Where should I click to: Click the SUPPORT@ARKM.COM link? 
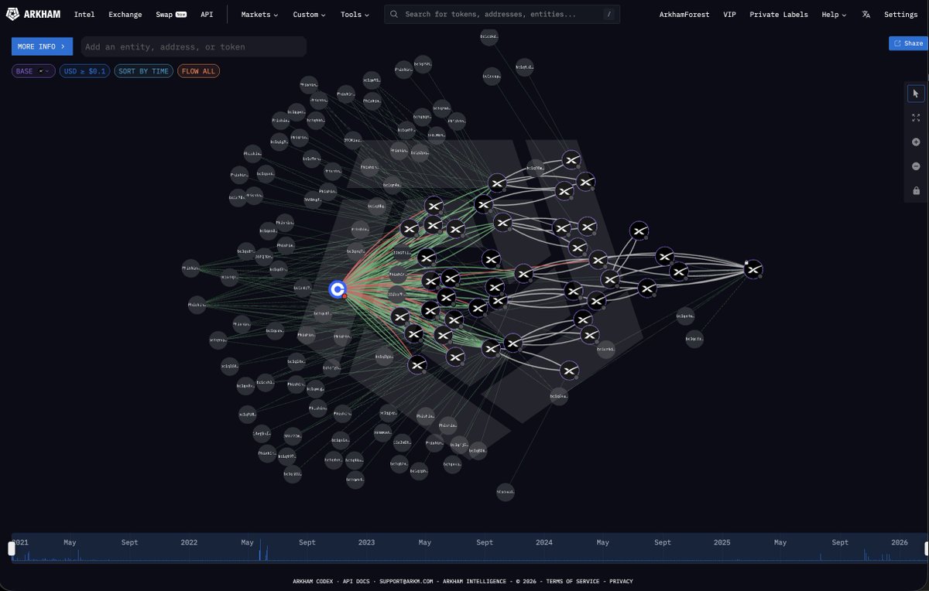tap(408, 581)
